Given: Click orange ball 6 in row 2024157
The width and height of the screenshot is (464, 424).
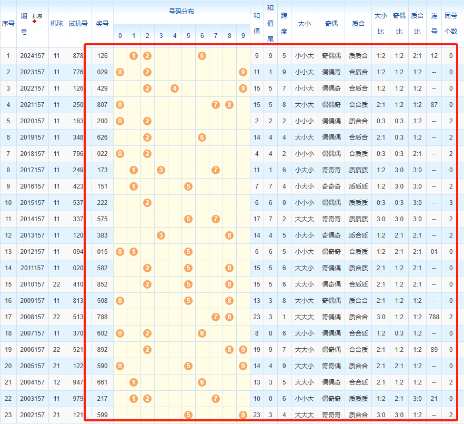Looking at the screenshot, I should [202, 56].
